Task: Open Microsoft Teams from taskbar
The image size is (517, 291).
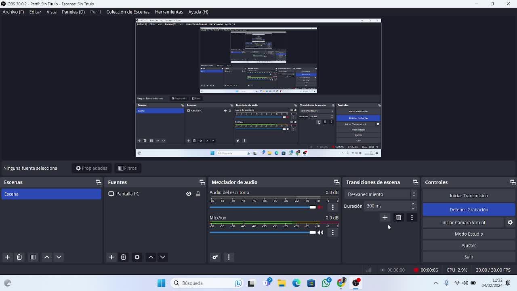Action: coord(267,283)
